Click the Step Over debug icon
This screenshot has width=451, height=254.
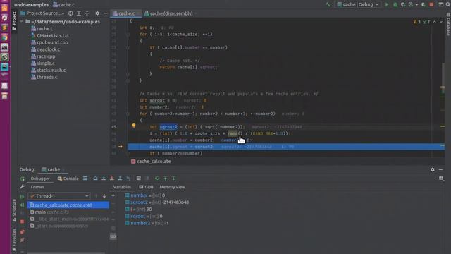[95, 179]
